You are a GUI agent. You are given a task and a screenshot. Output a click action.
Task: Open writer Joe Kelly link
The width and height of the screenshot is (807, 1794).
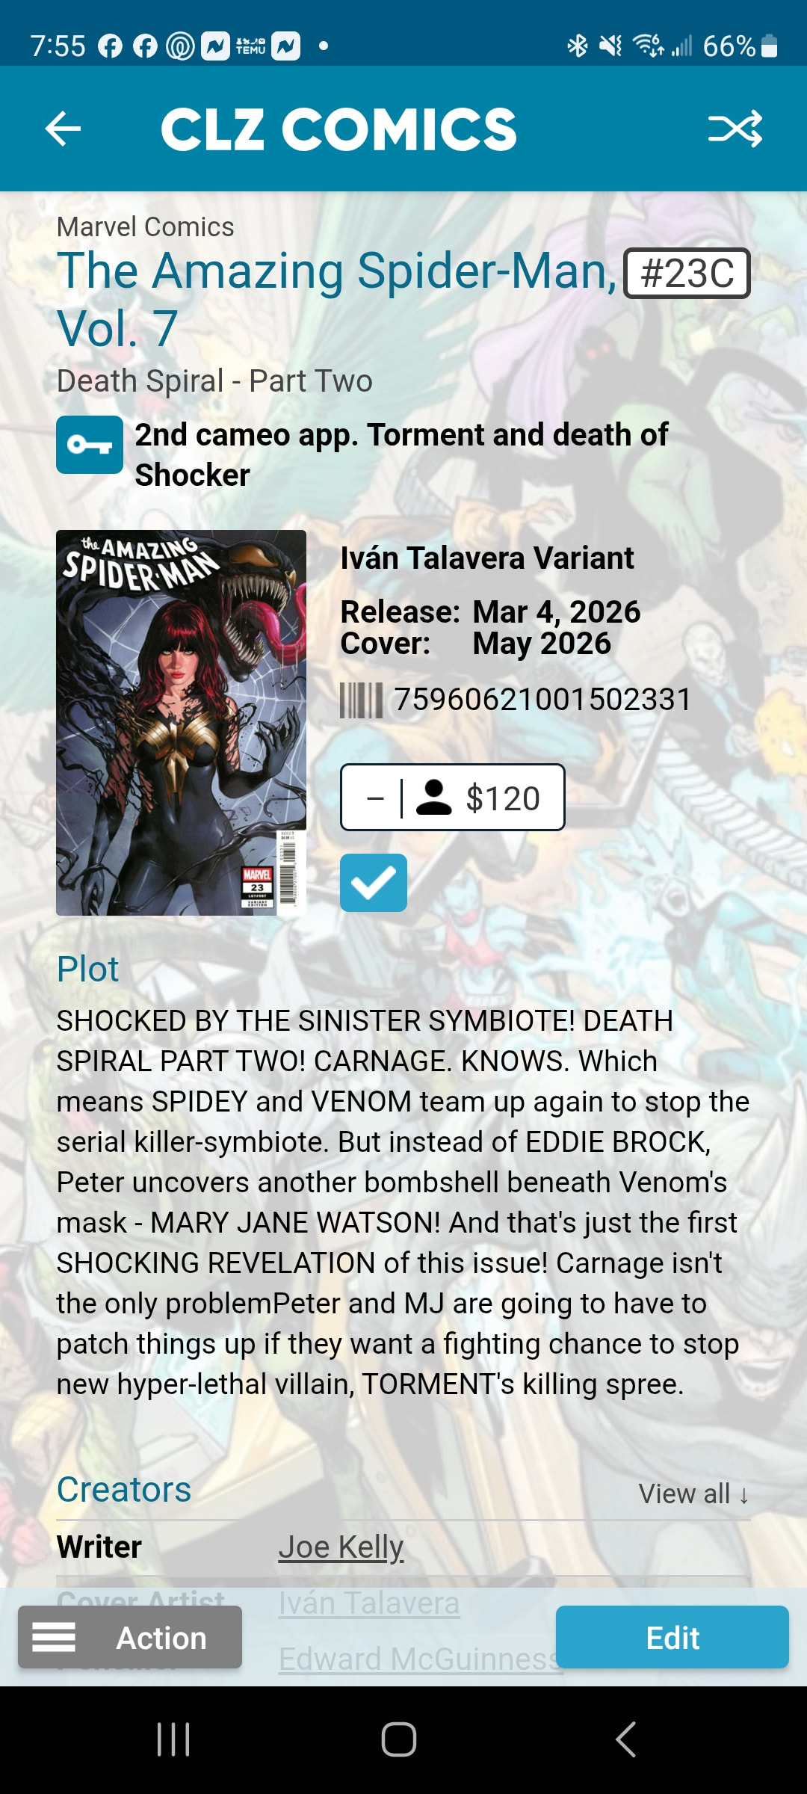click(341, 1547)
